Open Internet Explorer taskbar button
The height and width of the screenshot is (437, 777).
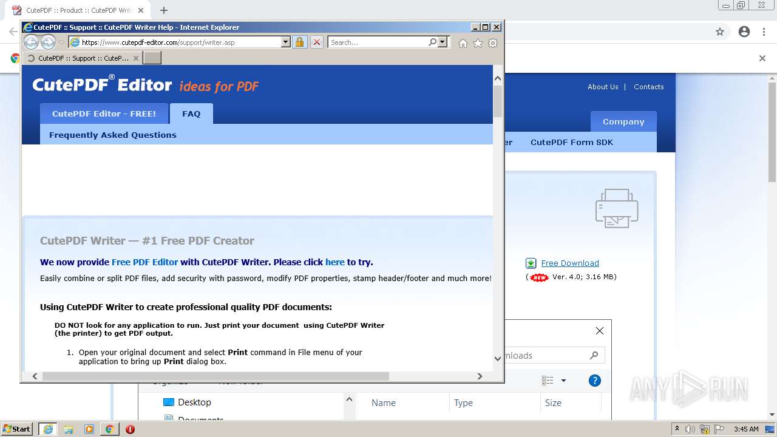[x=49, y=429]
